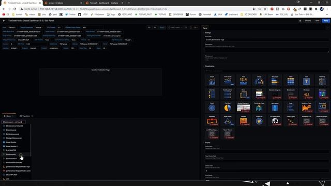Switch to the Transform tab
The width and height of the screenshot is (331, 186).
pos(26,116)
